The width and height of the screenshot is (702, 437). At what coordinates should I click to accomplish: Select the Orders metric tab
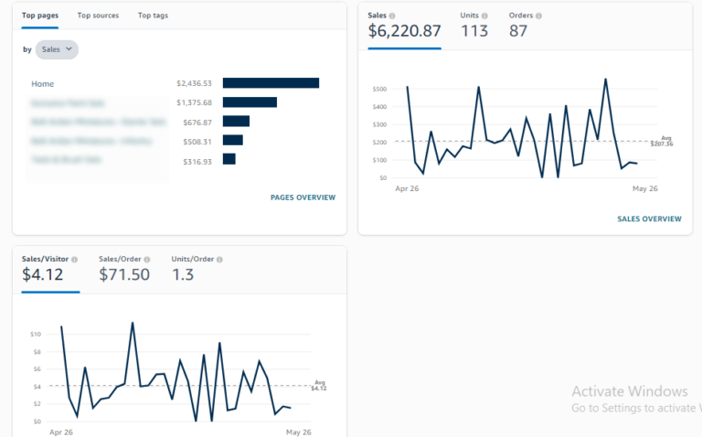(x=525, y=25)
